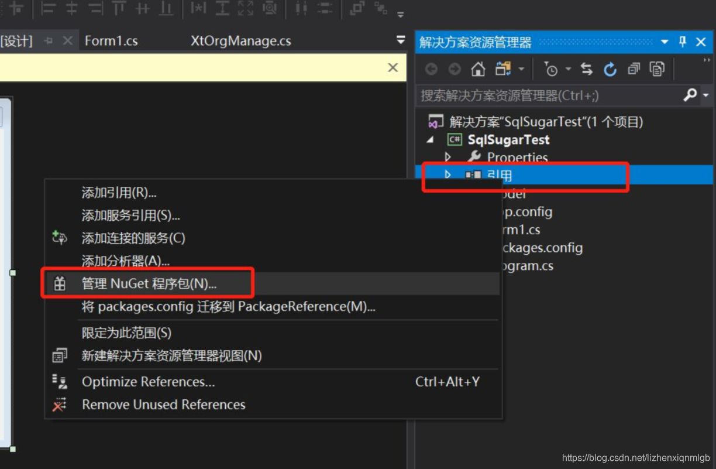
Task: Toggle auto-hide pin on Solution Explorer panel
Action: (x=683, y=42)
